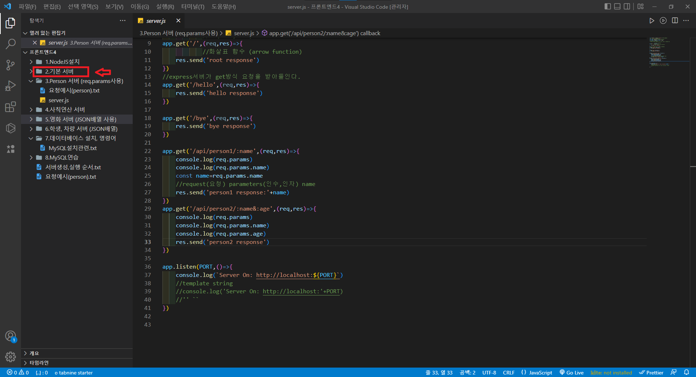Open the Search view icon

click(x=10, y=44)
